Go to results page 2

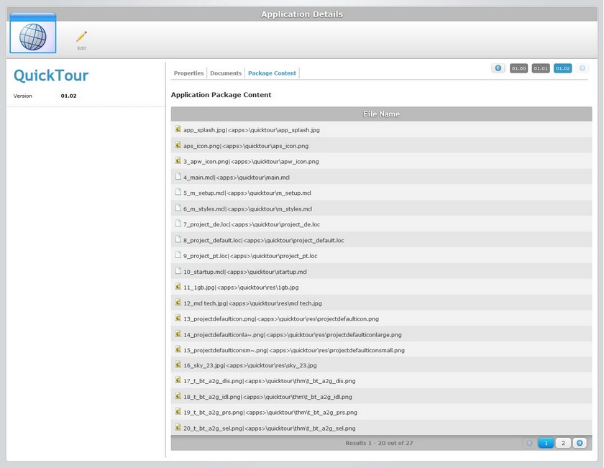point(563,443)
